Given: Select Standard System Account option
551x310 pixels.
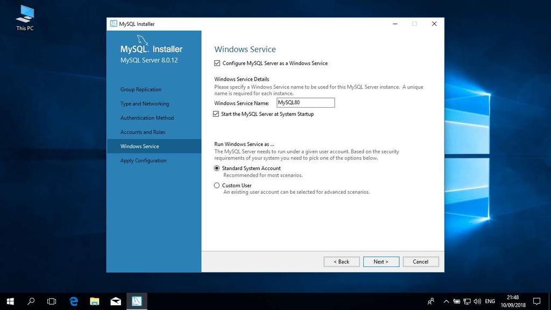Looking at the screenshot, I should point(217,168).
